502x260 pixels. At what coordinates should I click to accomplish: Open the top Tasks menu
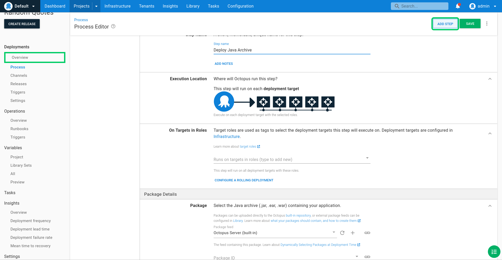tap(213, 6)
